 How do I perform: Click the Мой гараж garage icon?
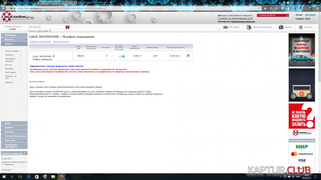tap(226, 27)
